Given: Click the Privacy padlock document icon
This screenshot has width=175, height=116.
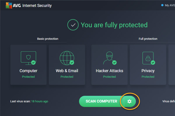Looking at the screenshot, I should tap(148, 58).
